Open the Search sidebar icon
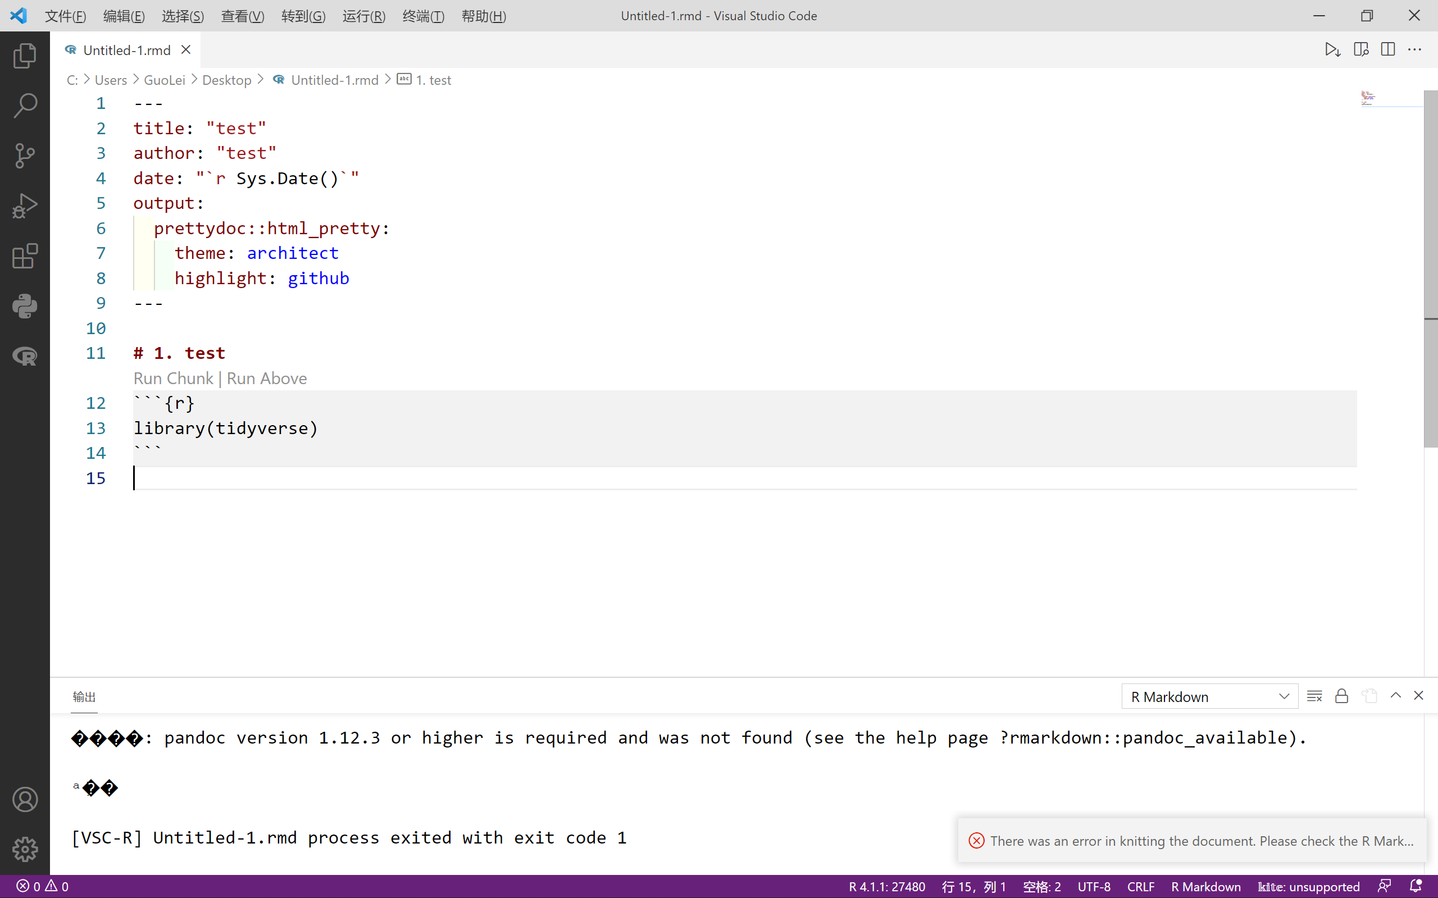 click(25, 105)
